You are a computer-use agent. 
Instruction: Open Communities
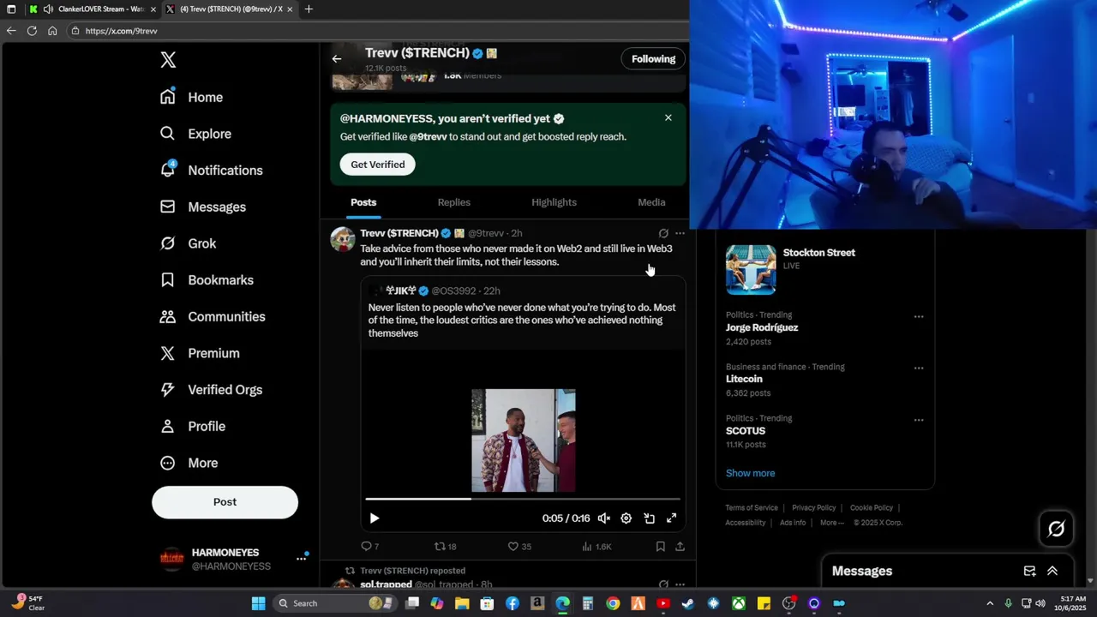click(x=213, y=316)
